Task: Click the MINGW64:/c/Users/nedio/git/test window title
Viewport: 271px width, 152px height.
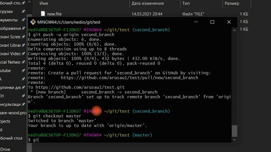Action: (69, 22)
